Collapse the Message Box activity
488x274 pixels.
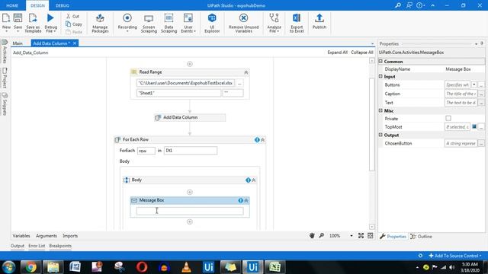pos(246,201)
